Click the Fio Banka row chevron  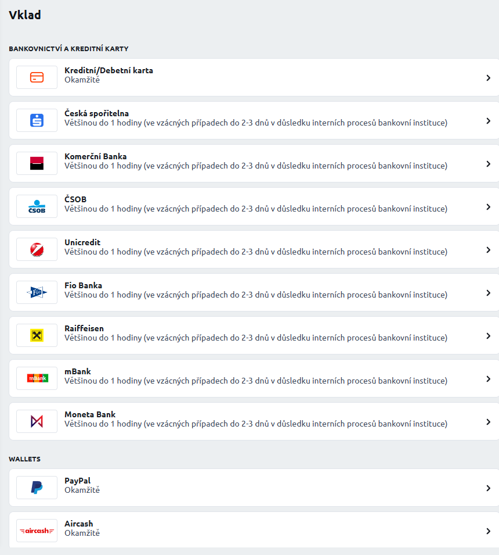489,293
